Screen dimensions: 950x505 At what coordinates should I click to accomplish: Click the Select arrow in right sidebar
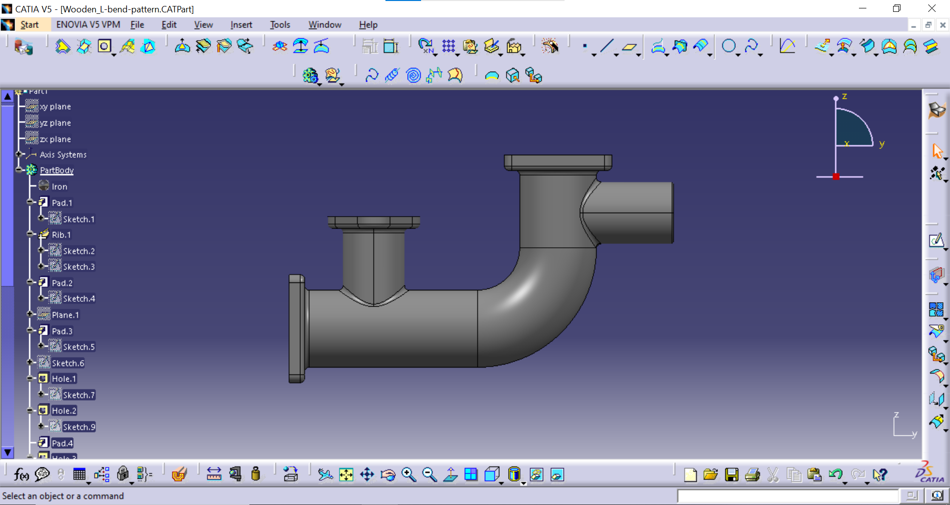tap(937, 150)
